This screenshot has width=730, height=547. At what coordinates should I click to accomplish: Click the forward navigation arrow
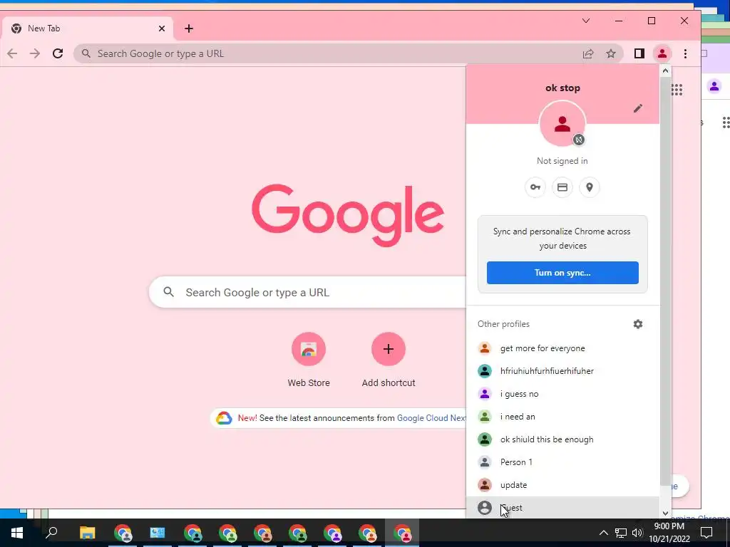point(35,53)
